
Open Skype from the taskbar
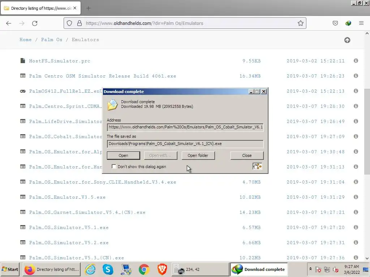click(x=108, y=269)
